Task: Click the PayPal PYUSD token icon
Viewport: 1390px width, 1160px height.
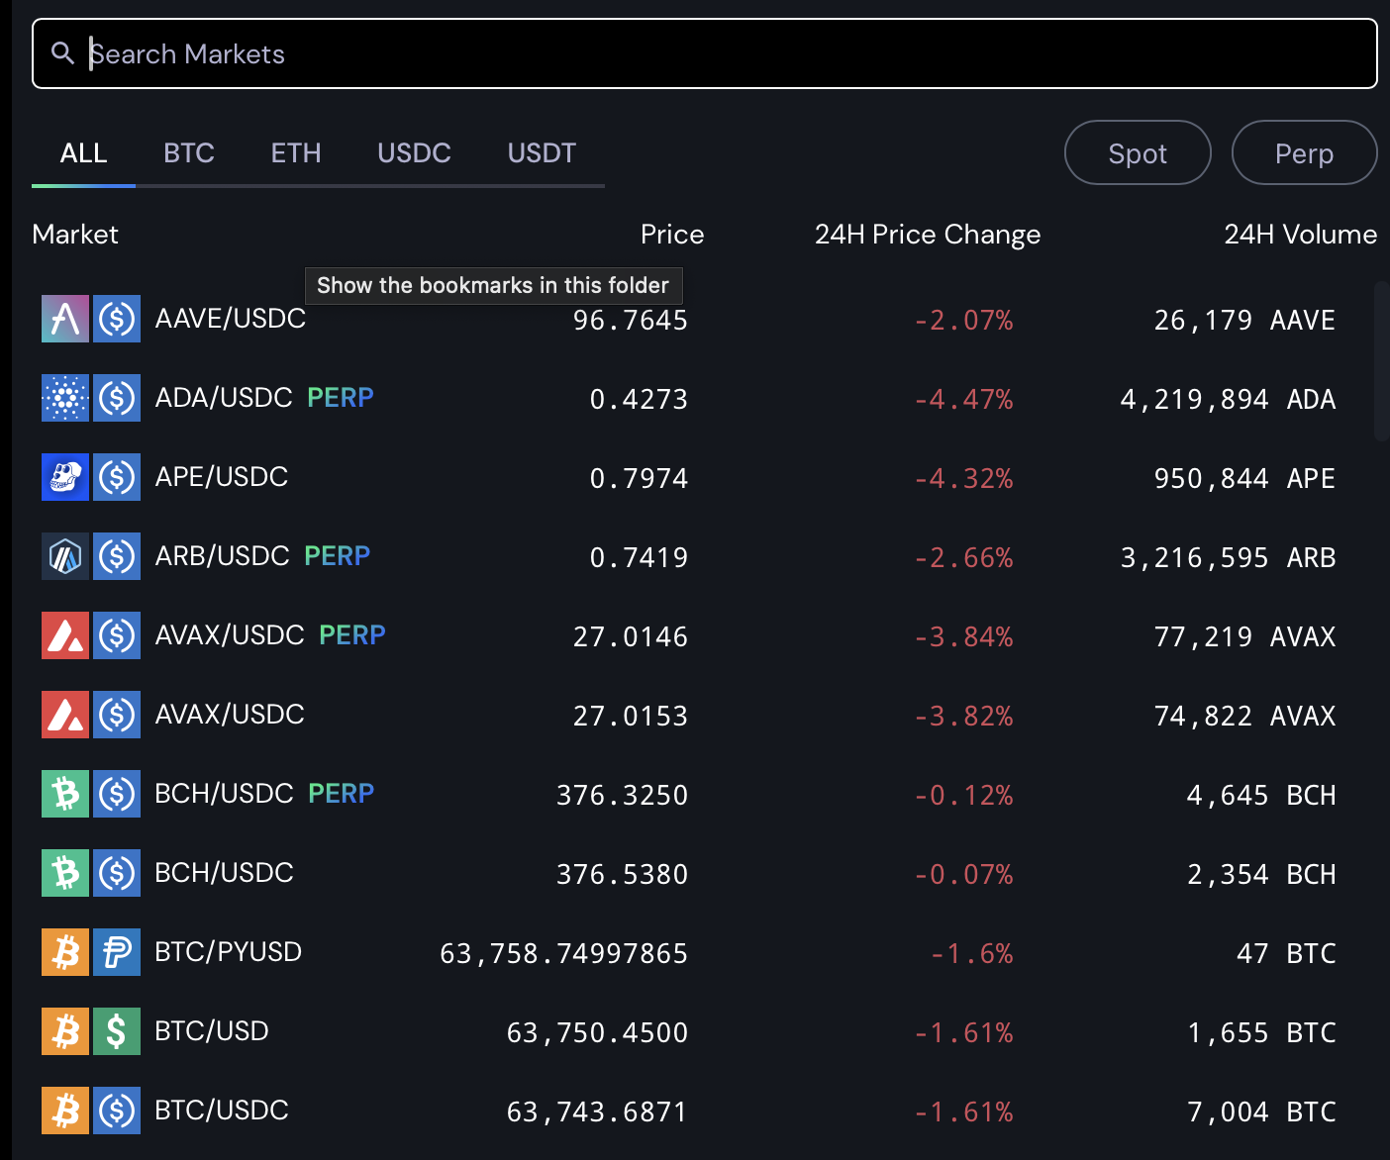Action: click(117, 952)
